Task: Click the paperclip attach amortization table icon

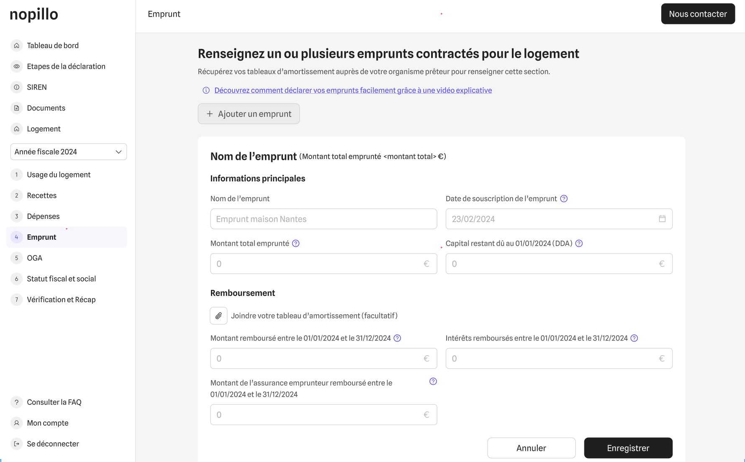Action: [218, 316]
